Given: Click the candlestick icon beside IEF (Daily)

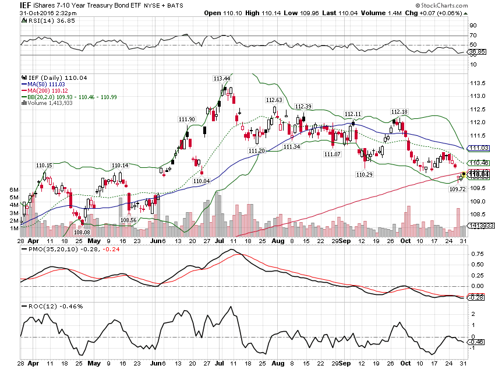Looking at the screenshot, I should [24, 78].
